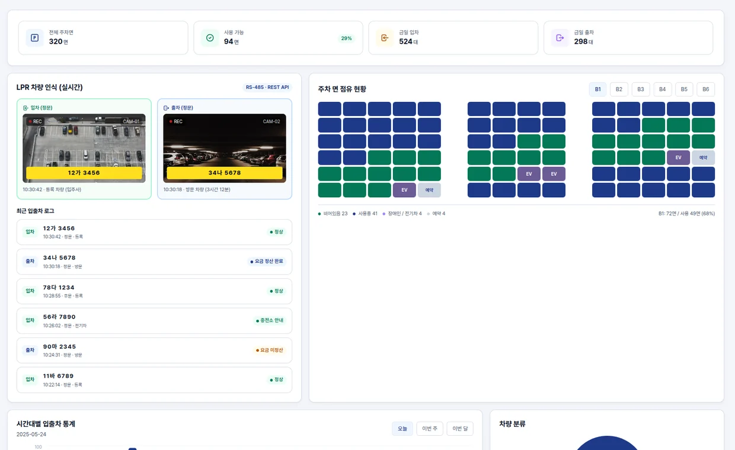The width and height of the screenshot is (735, 450).
Task: Click 정상 badge on the 78다 1234 row
Action: point(277,291)
